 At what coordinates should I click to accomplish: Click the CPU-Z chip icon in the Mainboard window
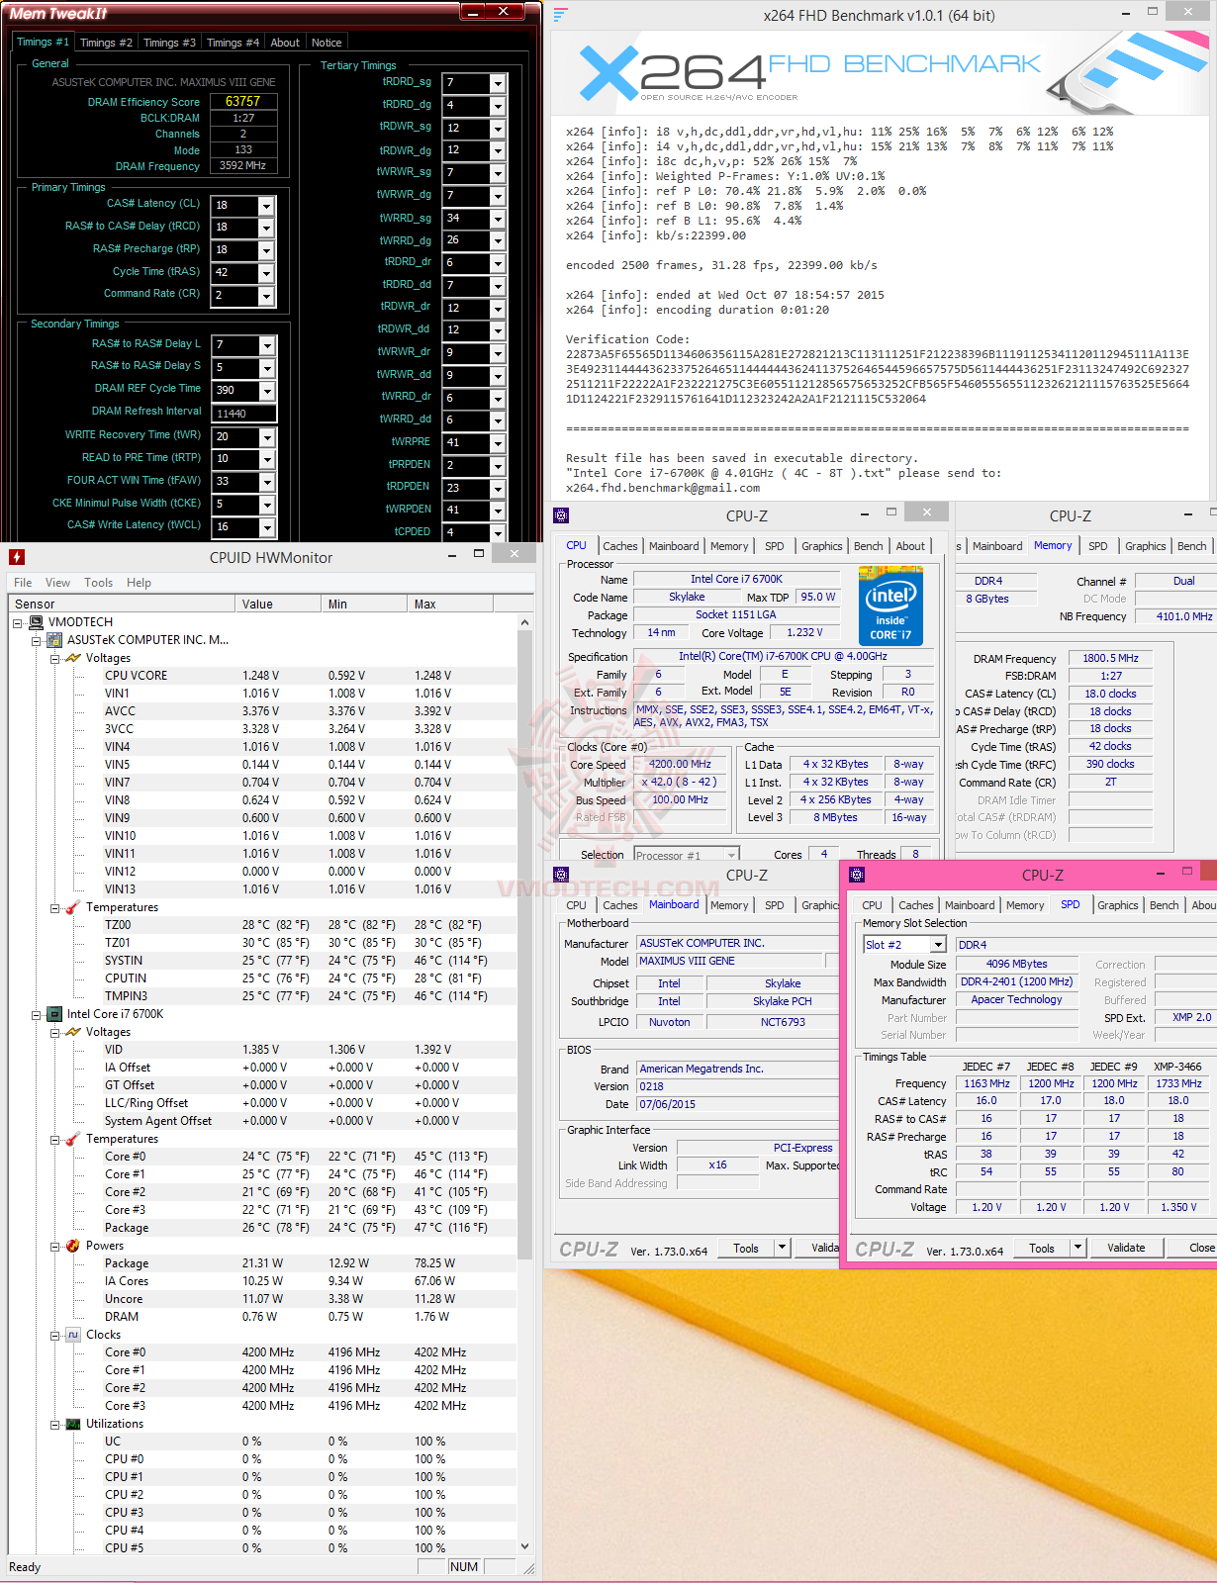click(561, 875)
